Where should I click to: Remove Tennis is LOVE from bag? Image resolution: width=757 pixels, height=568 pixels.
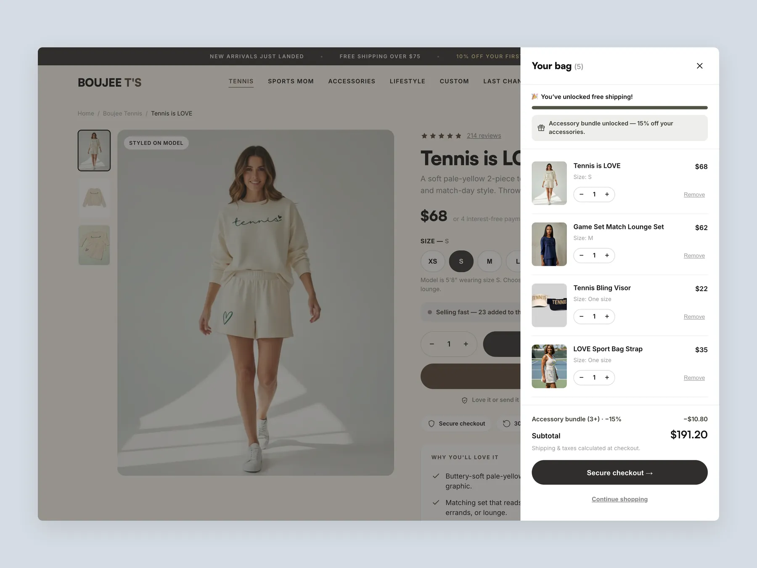tap(694, 194)
